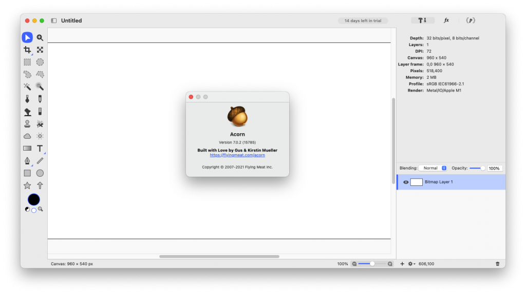Adjust the canvas zoom slider
This screenshot has width=526, height=295.
click(x=372, y=264)
